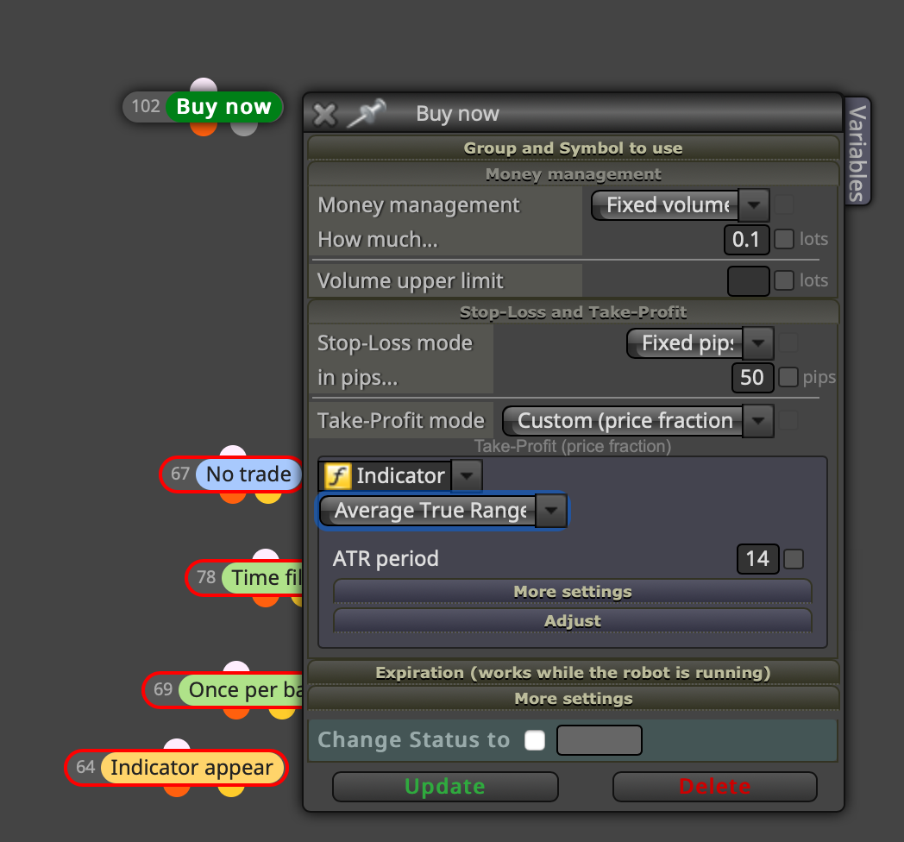Click the top input connector of Buy now block

point(204,85)
